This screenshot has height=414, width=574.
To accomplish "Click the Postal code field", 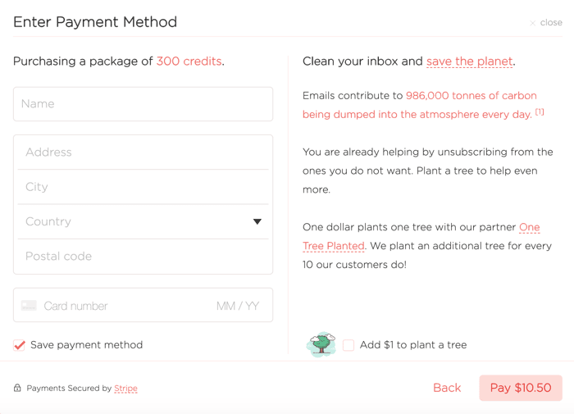I will [143, 257].
